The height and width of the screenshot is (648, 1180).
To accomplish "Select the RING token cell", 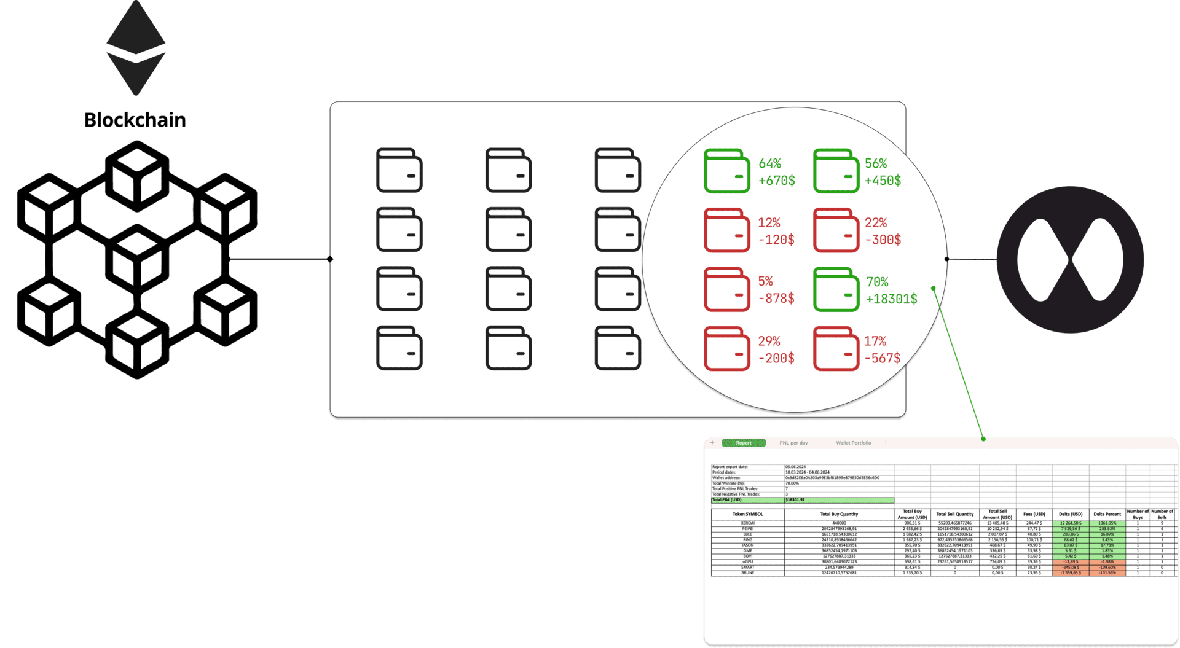I will click(x=748, y=540).
